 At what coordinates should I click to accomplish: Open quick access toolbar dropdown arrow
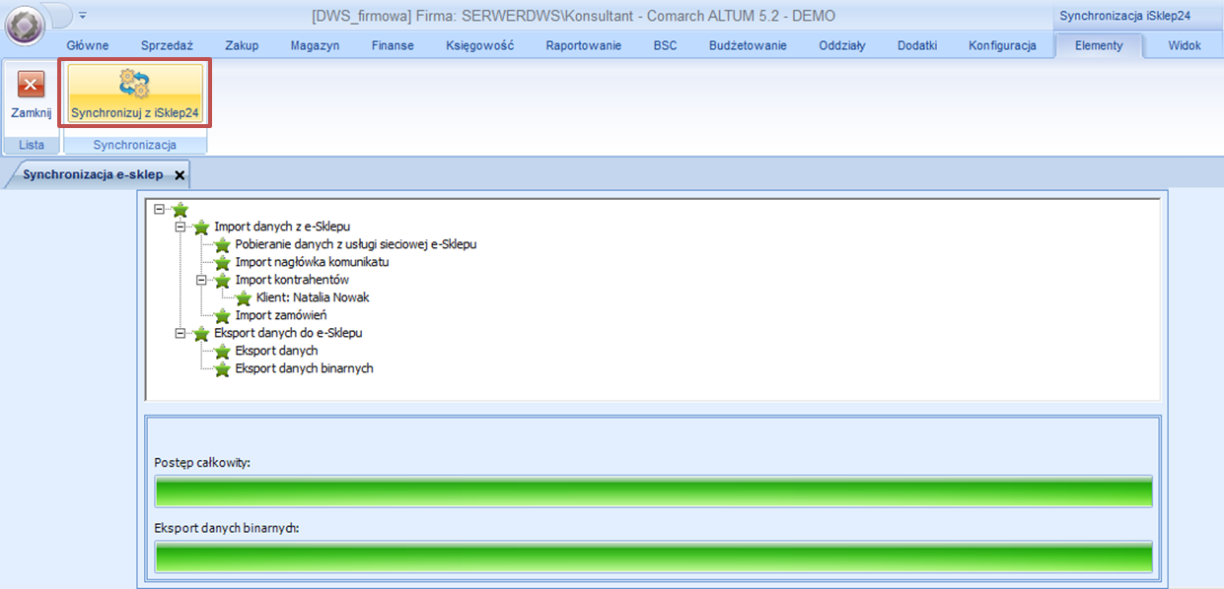pyautogui.click(x=83, y=16)
